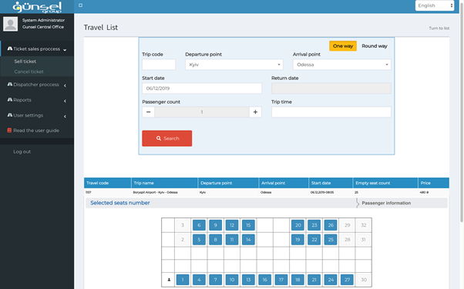This screenshot has height=289, width=464.
Task: Click the red user guide book icon
Action: [x=9, y=130]
